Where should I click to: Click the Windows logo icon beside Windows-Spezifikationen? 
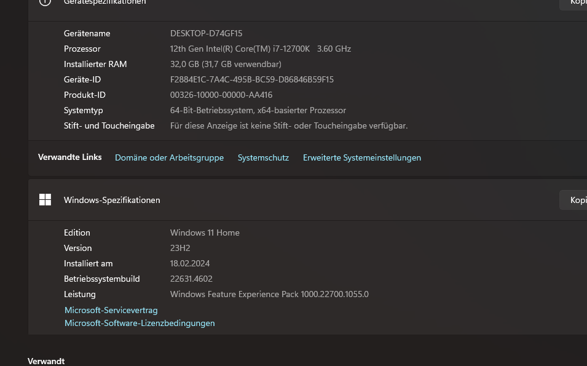45,200
